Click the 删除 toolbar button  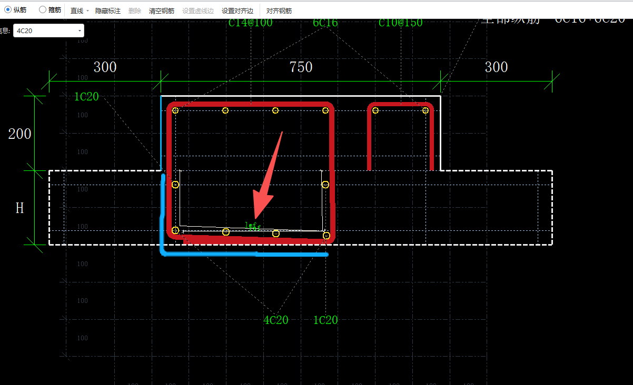pyautogui.click(x=135, y=11)
